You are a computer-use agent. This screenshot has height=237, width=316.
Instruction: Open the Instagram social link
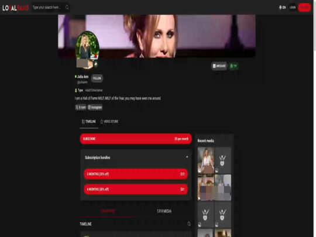tap(95, 107)
